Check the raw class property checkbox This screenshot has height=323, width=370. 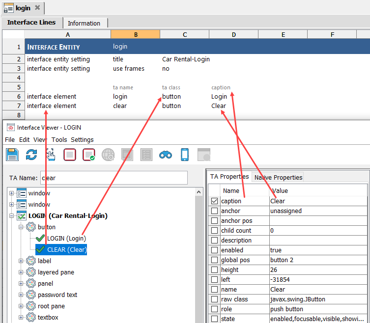pos(214,299)
